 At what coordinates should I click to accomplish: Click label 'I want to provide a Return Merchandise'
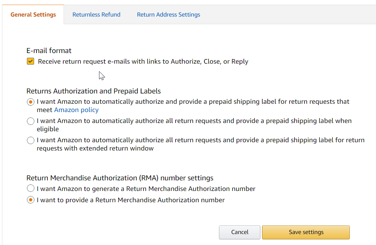[x=131, y=200]
